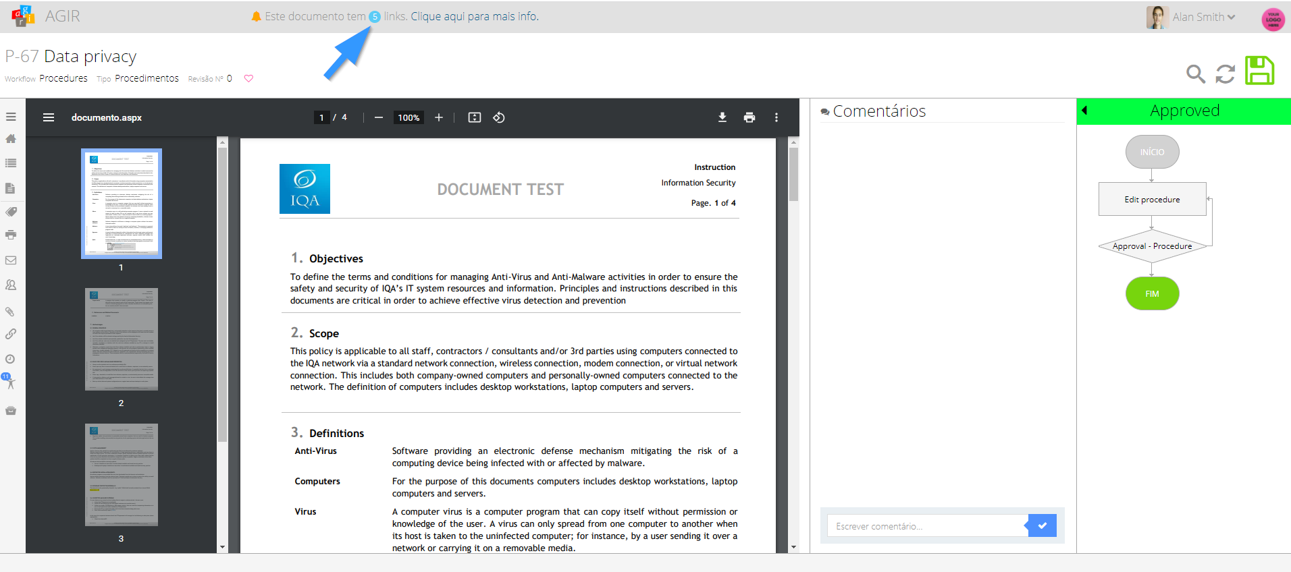Image resolution: width=1291 pixels, height=572 pixels.
Task: Open the person icon with badge 11
Action: point(9,382)
